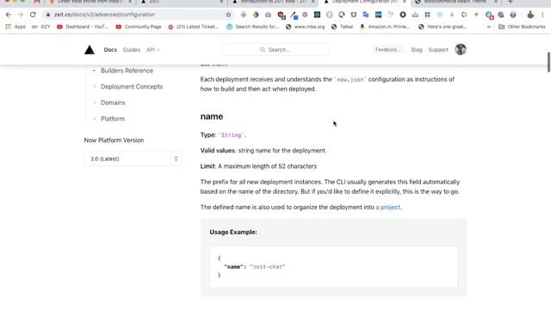
Task: Click the page vertical scrollbar thumb
Action: [x=548, y=62]
